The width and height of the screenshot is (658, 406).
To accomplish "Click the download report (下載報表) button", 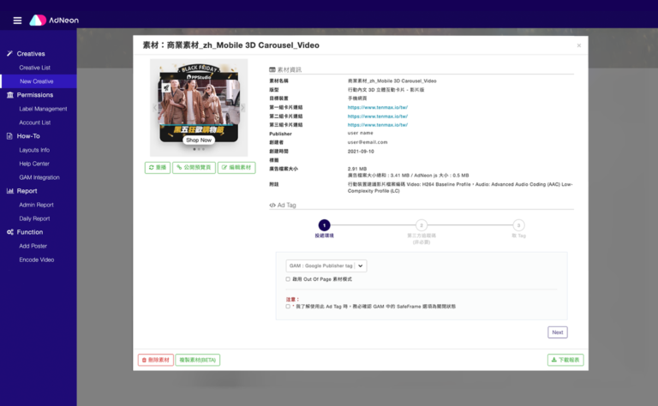I will click(x=565, y=360).
